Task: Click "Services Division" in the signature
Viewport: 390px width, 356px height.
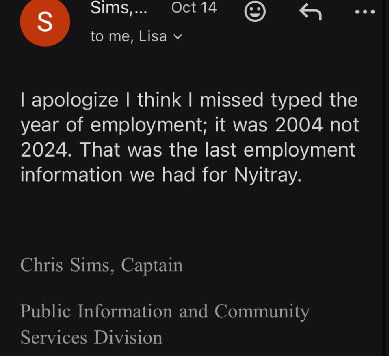Action: (91, 337)
